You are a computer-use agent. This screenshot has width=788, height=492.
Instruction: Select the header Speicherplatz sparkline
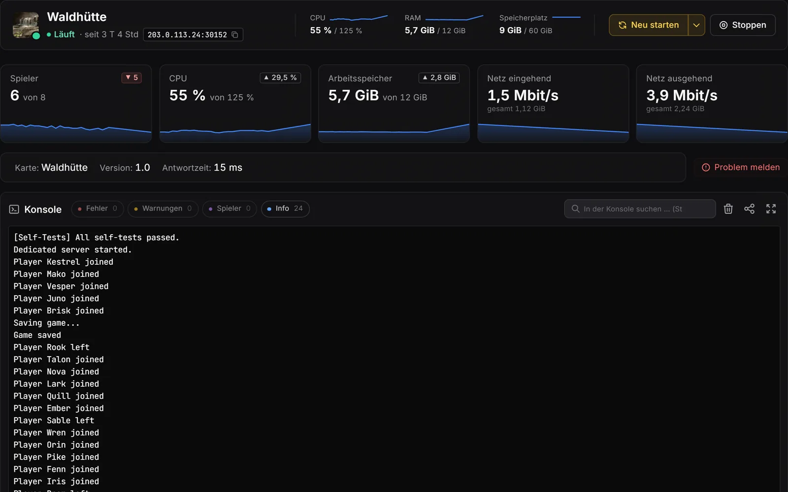tap(566, 17)
